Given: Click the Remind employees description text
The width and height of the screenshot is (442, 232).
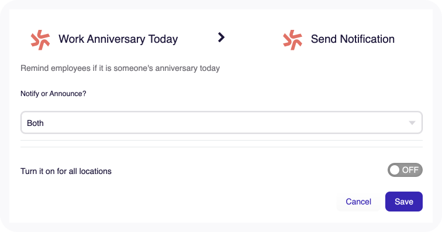Looking at the screenshot, I should 120,68.
